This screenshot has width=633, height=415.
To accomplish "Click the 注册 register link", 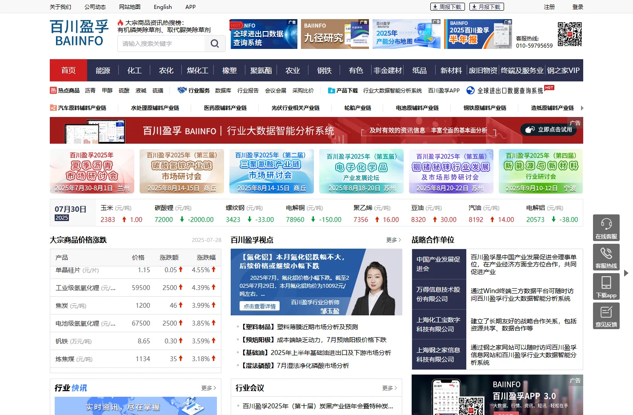I will tap(549, 7).
